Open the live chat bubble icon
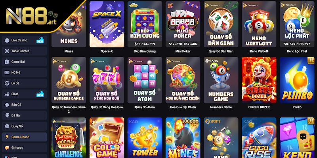 (303, 136)
